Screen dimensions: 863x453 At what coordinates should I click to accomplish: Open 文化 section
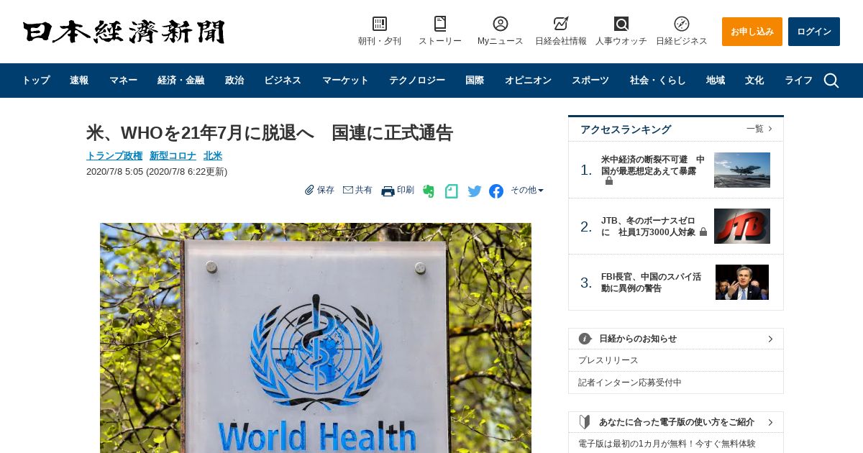[x=754, y=81]
